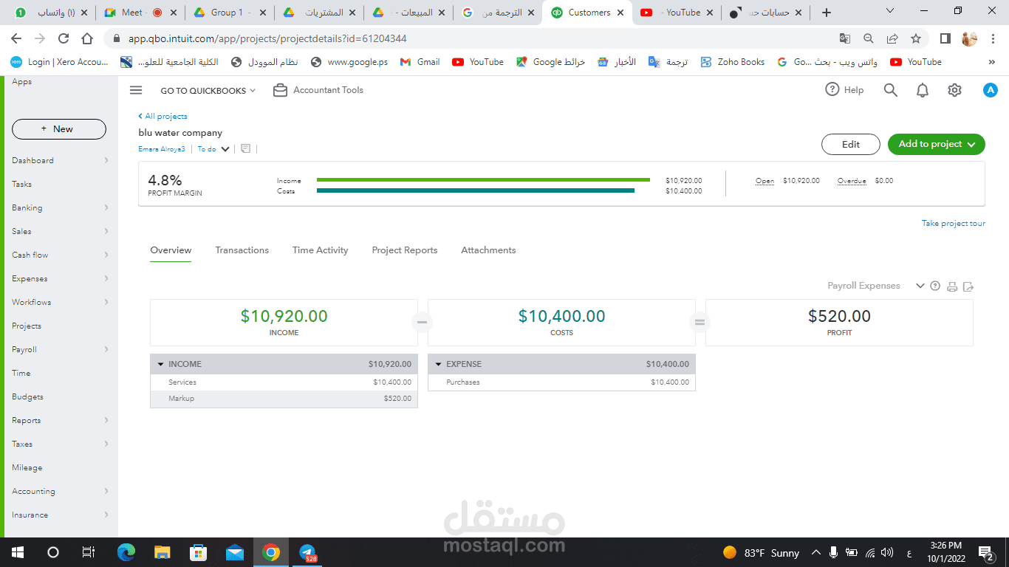
Task: Print the project report using printer icon
Action: [951, 286]
